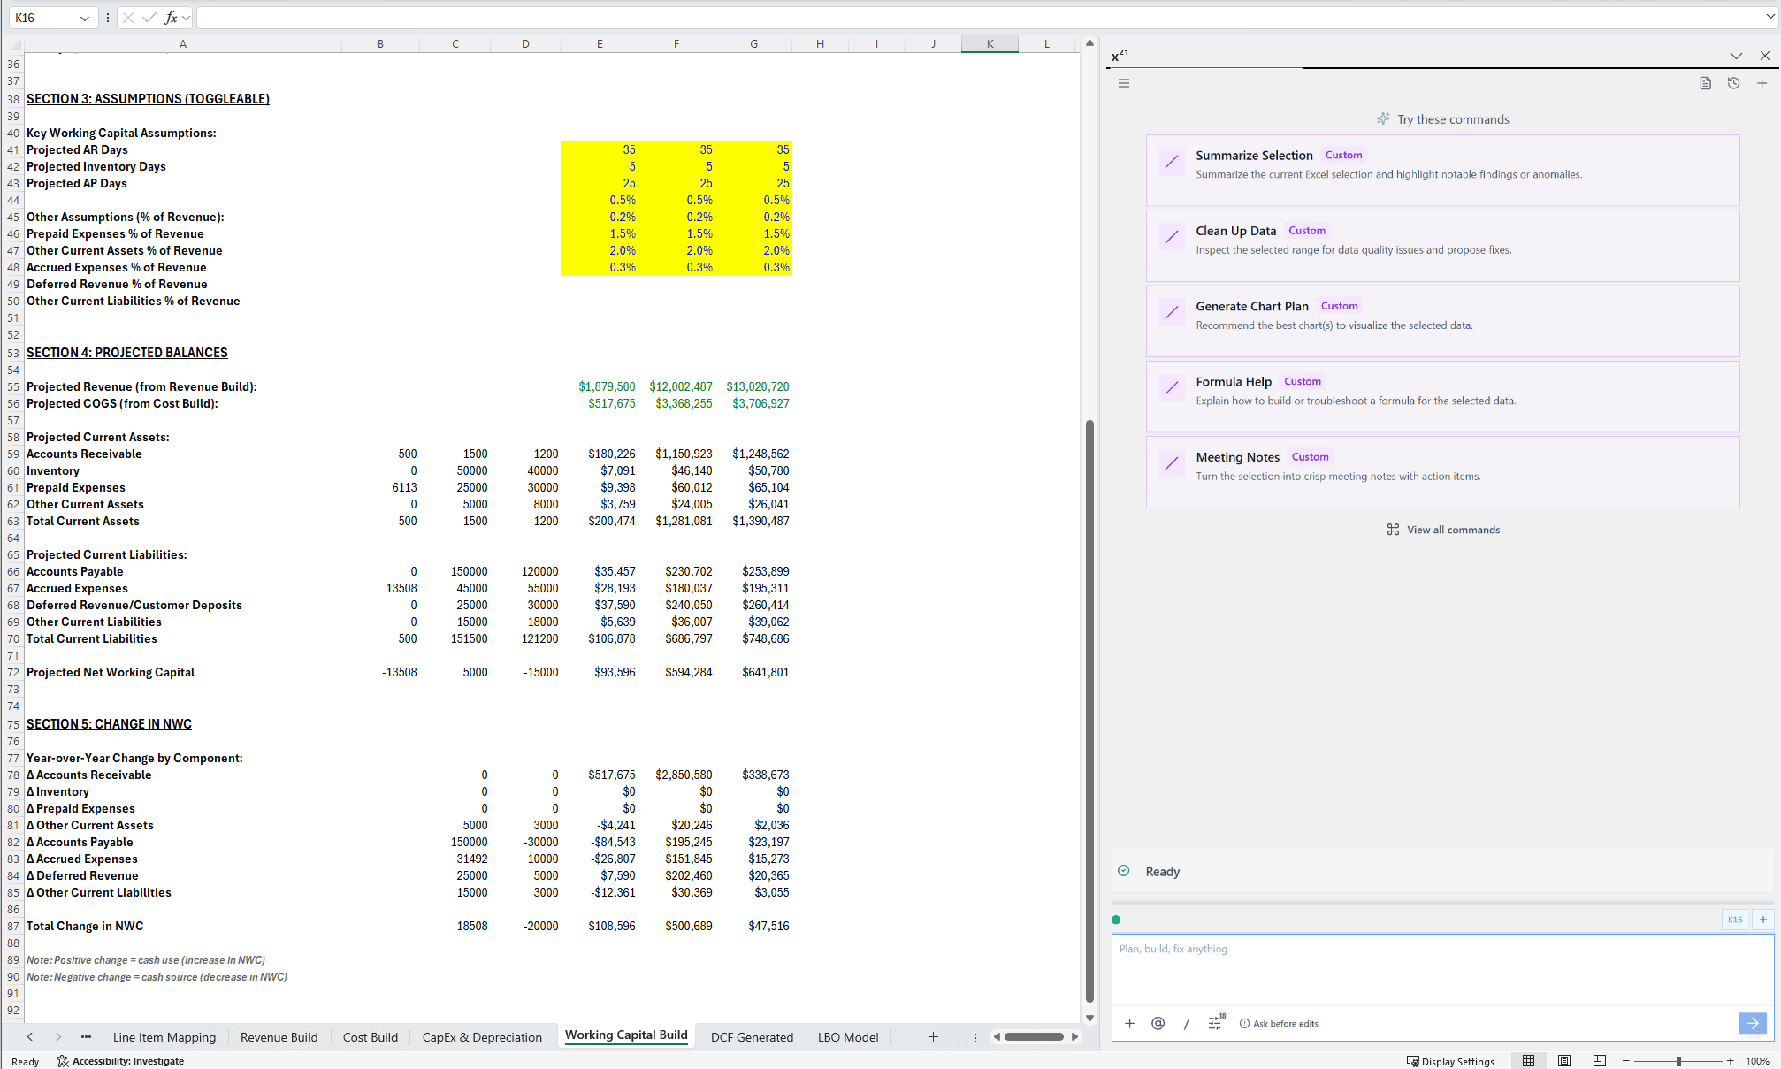Open the tools sliders icon with badge 18
Screen dimensions: 1781x1069
click(x=1215, y=1023)
